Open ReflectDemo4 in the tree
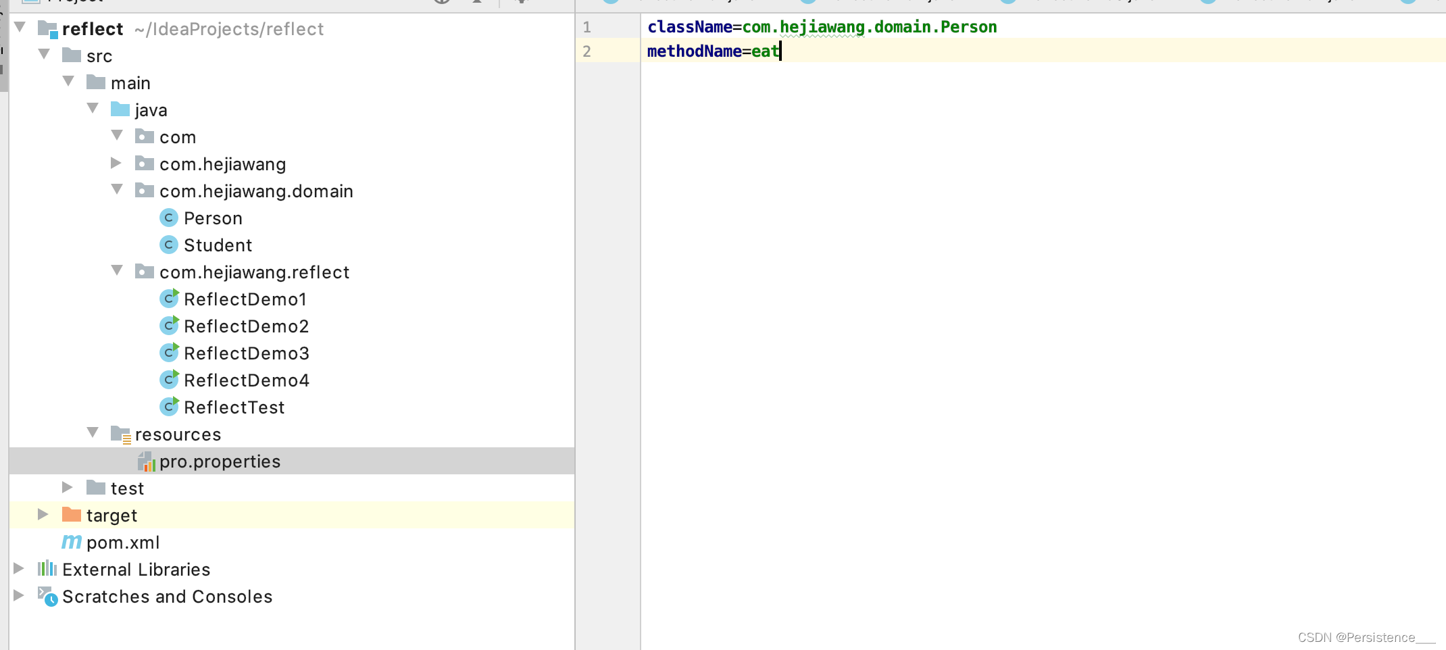The width and height of the screenshot is (1446, 650). (x=247, y=380)
